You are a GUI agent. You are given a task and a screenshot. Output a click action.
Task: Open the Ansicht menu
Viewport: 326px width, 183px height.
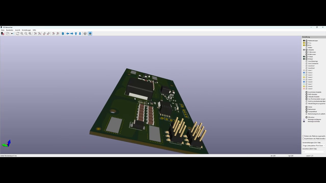click(18, 30)
